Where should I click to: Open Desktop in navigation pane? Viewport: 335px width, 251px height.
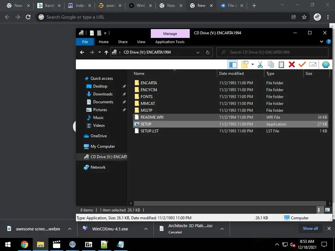(x=100, y=86)
